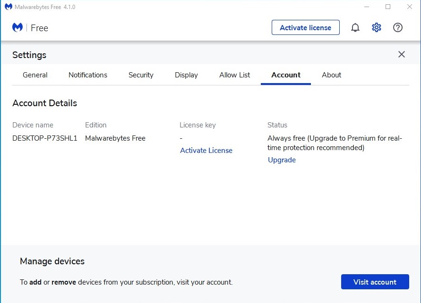The image size is (421, 303).
Task: Click the add or remove devices sentence
Action: point(126,282)
